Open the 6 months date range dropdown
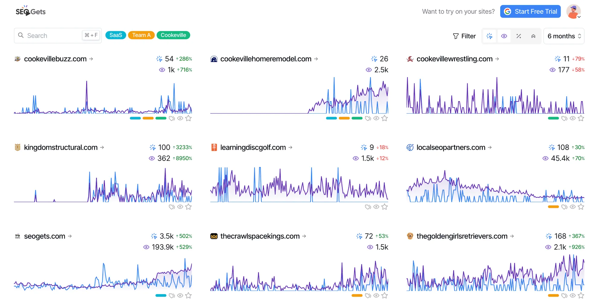Viewport: 604px width, 308px height. (x=564, y=36)
